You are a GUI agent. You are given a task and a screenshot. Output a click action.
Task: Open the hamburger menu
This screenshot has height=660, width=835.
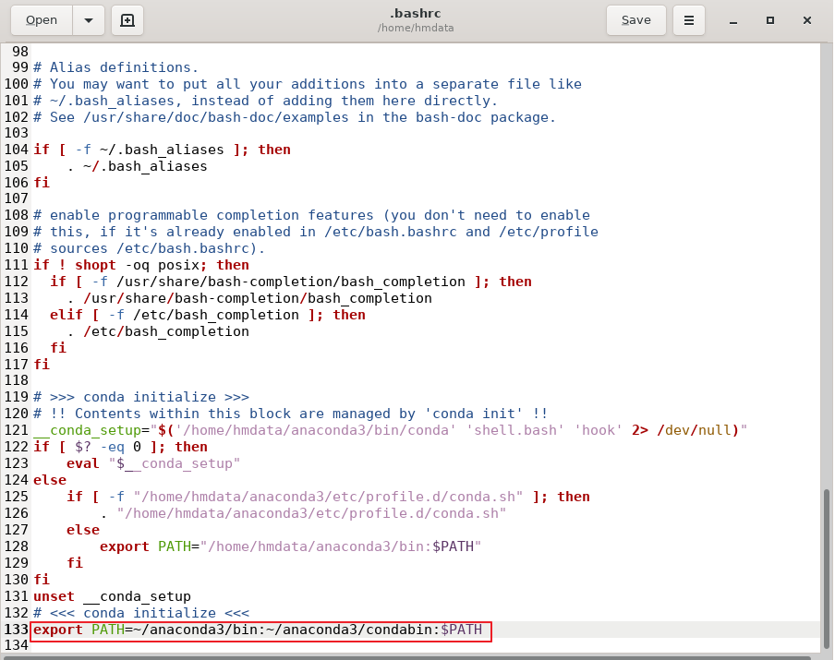click(x=688, y=20)
